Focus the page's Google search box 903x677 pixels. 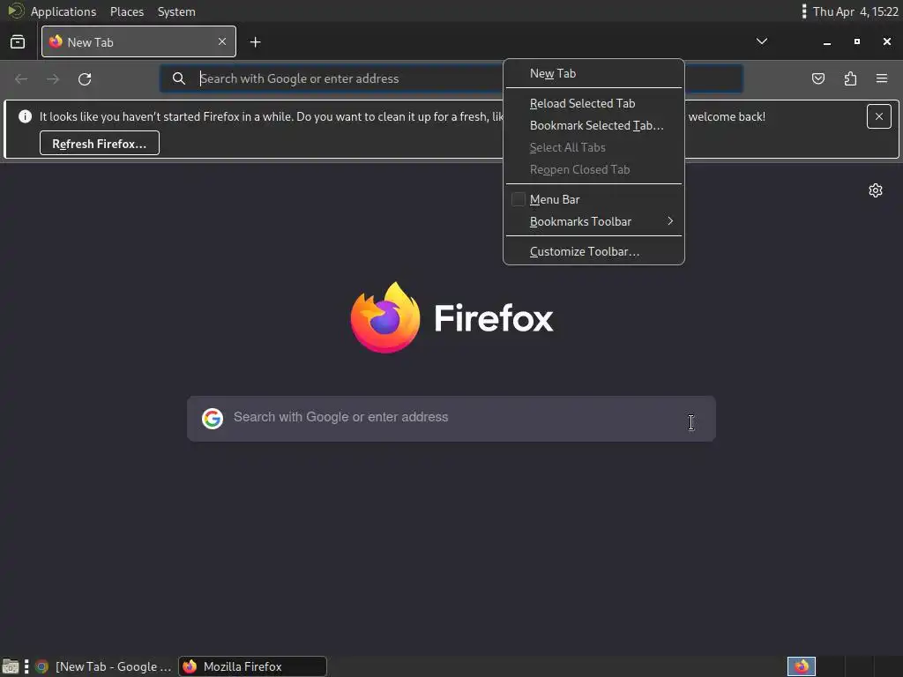[451, 419]
